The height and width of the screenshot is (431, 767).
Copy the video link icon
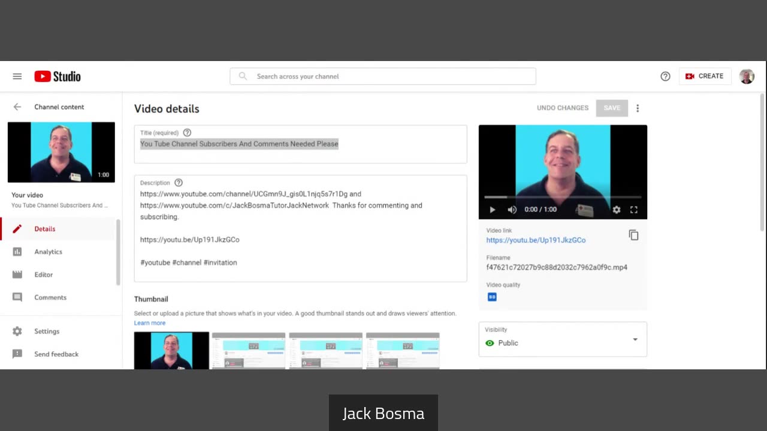634,235
